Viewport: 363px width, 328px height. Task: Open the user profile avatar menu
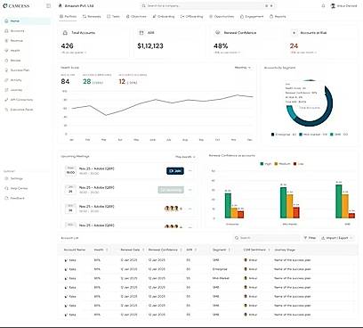333,5
